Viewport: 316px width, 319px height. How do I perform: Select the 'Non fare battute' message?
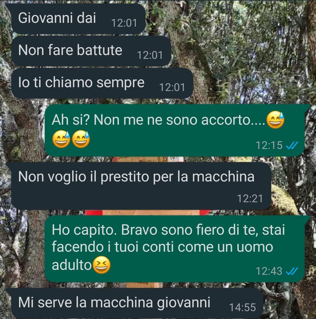click(x=91, y=51)
